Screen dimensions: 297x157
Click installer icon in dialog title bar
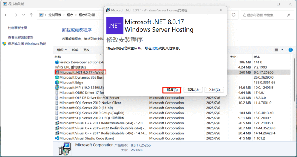point(108,10)
